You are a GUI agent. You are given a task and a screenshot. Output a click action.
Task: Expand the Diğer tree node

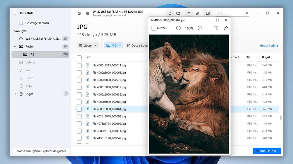click(x=15, y=94)
